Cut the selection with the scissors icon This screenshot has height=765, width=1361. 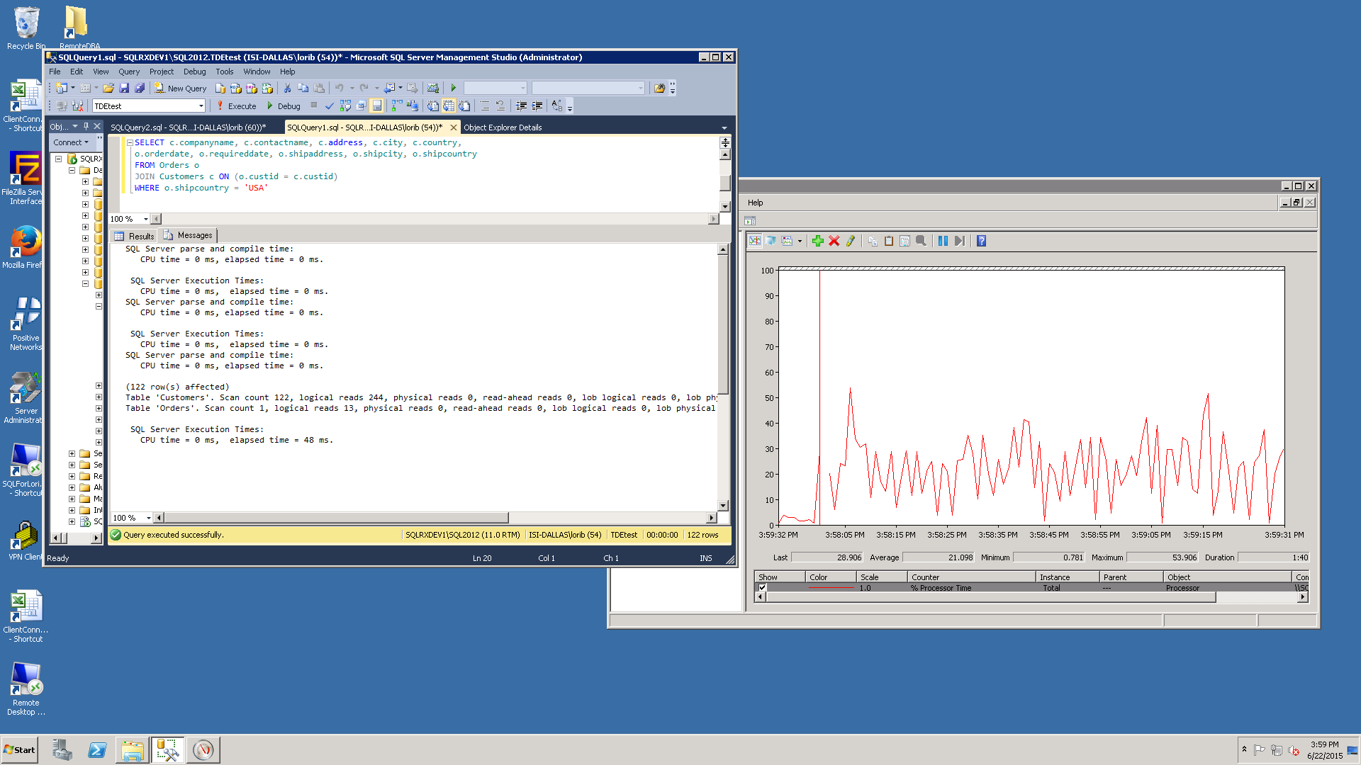(x=287, y=88)
